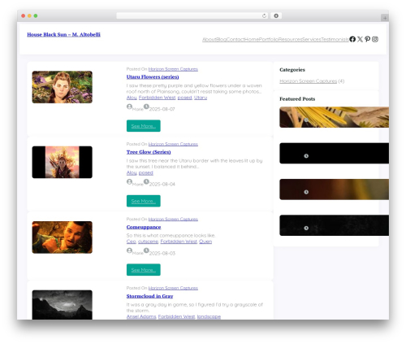Open the Portfolio menu item
This screenshot has height=344, width=406.
point(269,40)
